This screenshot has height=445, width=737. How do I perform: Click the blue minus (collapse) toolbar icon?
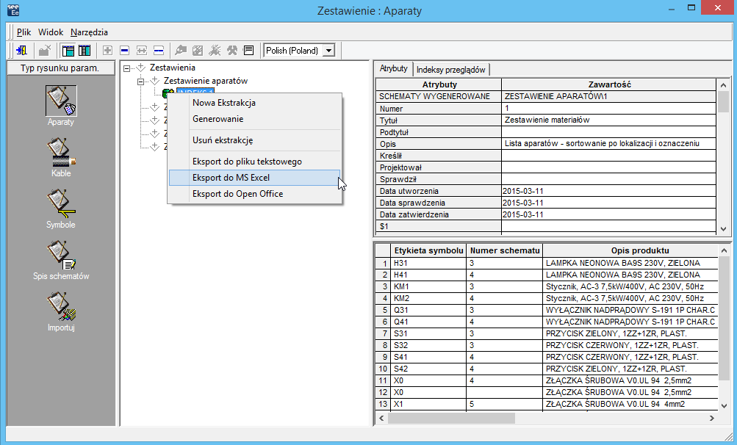click(x=125, y=50)
